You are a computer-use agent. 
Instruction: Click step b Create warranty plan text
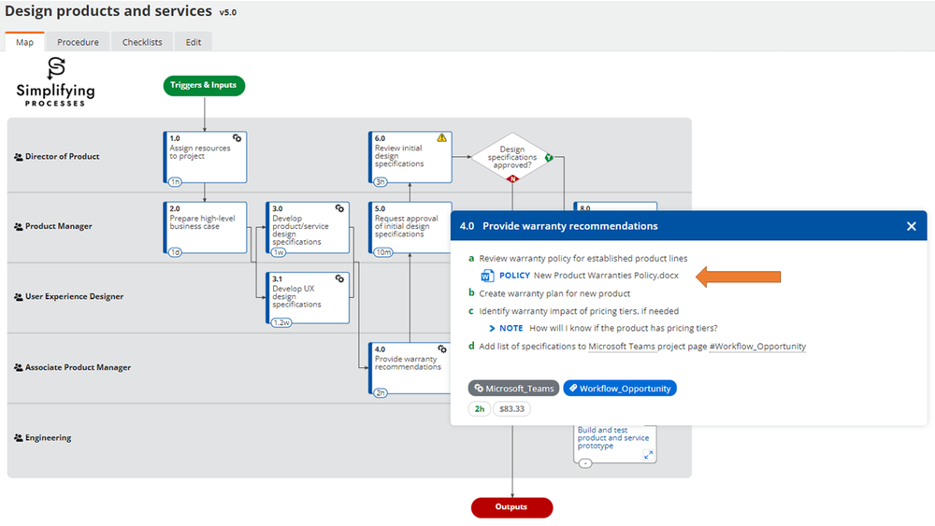pos(554,293)
